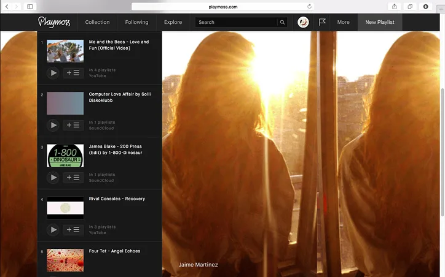Play James Blake 200 Press track
The height and width of the screenshot is (277, 445).
coord(53,177)
